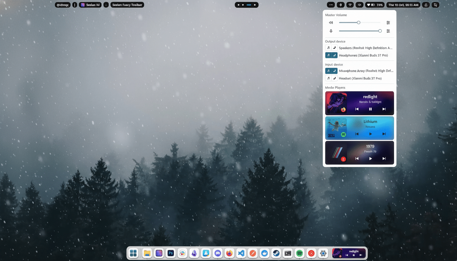Open quick settings at the far right of toolbar

435,5
